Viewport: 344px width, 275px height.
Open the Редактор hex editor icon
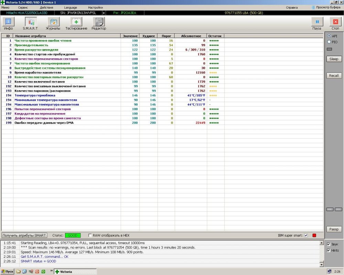pos(99,22)
